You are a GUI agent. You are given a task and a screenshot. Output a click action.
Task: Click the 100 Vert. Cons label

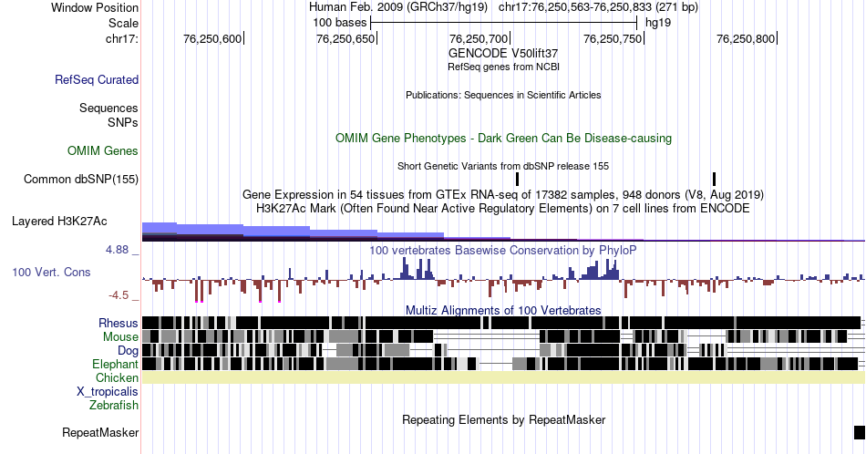click(x=51, y=272)
